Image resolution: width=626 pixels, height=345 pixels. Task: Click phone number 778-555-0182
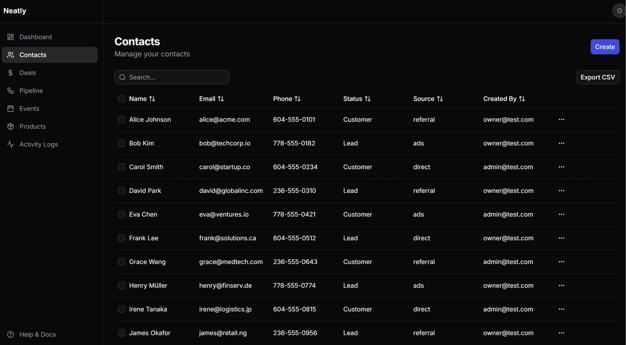[x=294, y=143]
